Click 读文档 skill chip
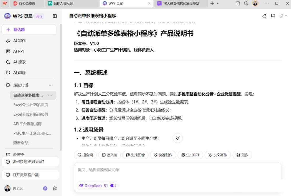Viewport: 291px width, 196px height. [x=110, y=155]
